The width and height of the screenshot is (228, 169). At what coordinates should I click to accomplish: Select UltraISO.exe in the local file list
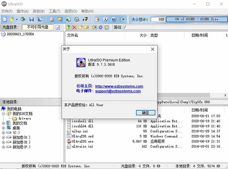[82, 141]
